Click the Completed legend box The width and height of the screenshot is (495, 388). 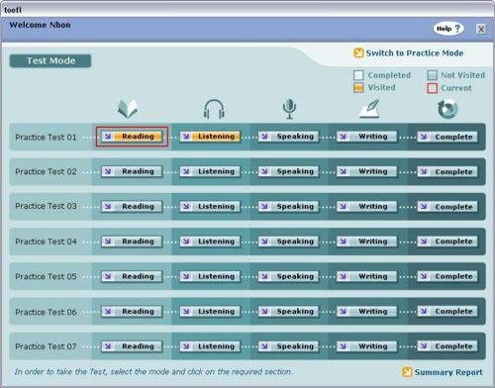point(358,75)
